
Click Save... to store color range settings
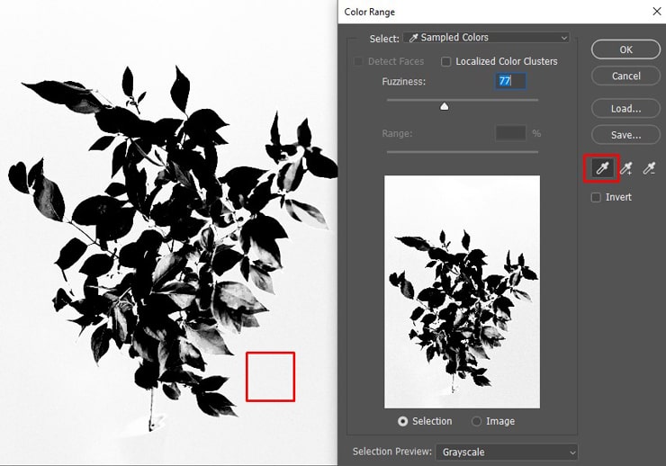pos(625,135)
